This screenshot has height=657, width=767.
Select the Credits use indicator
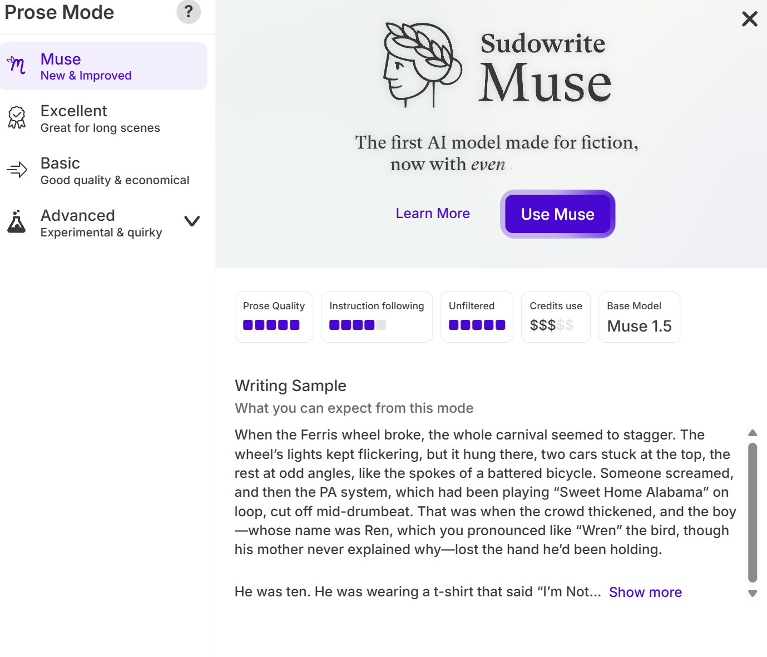556,317
